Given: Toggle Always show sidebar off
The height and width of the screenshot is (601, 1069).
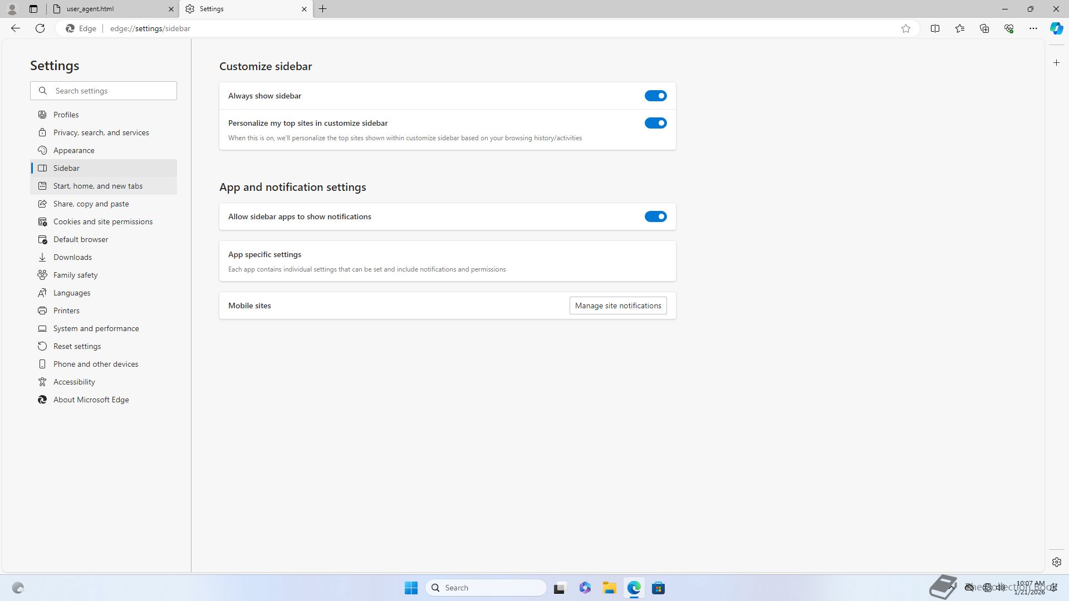Looking at the screenshot, I should click(655, 96).
